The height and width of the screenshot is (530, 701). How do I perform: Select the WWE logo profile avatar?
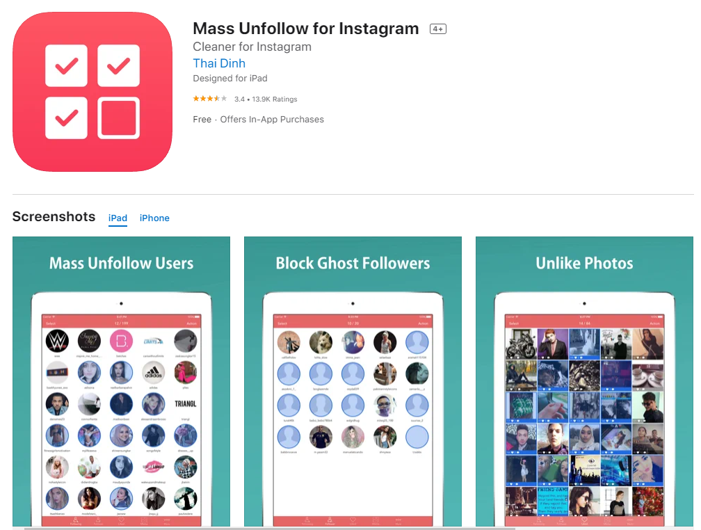(57, 342)
